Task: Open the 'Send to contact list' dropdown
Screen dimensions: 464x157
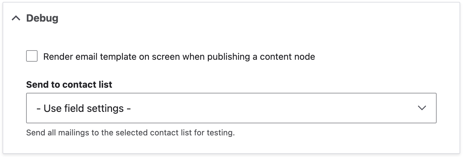Action: click(231, 108)
